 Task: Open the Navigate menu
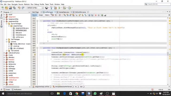coord(14,4)
